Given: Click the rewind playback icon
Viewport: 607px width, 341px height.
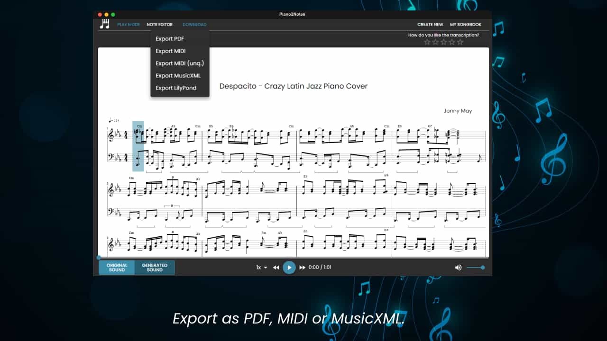Looking at the screenshot, I should click(276, 267).
